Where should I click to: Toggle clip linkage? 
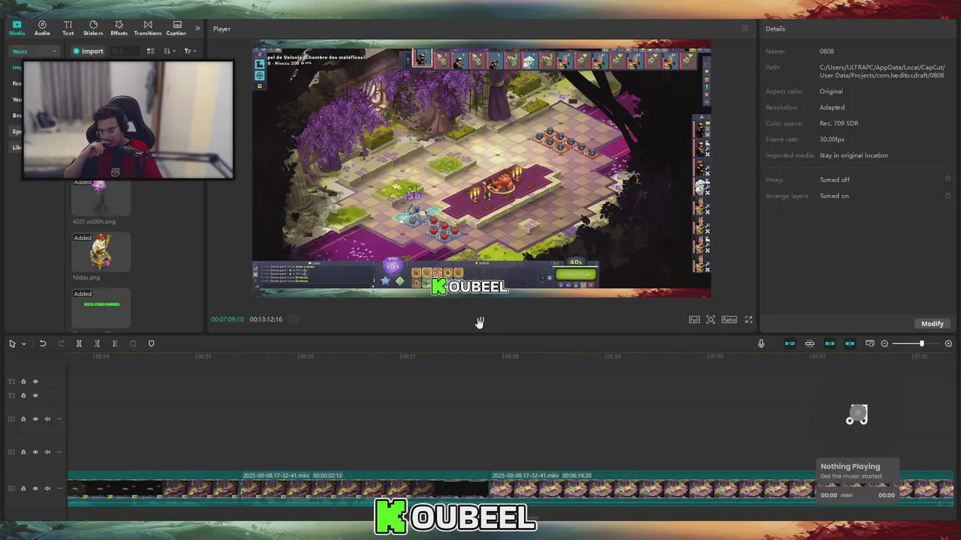point(830,343)
